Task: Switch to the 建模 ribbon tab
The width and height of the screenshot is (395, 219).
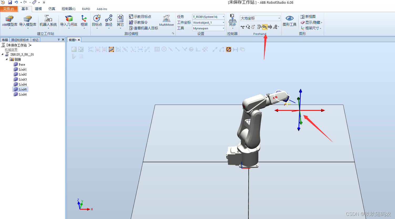Action: click(x=38, y=9)
